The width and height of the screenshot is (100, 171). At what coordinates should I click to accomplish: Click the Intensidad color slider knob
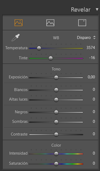coord(56,154)
